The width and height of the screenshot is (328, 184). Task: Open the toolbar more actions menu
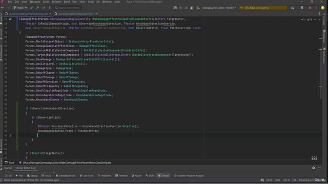316,8
